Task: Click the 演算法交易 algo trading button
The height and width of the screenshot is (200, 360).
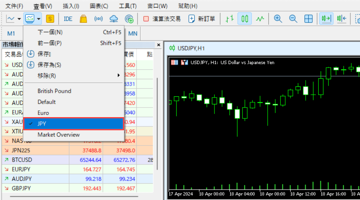Action: pyautogui.click(x=162, y=19)
